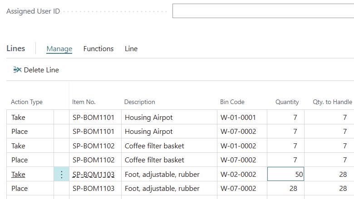Switch to the Manage tab

[x=59, y=49]
